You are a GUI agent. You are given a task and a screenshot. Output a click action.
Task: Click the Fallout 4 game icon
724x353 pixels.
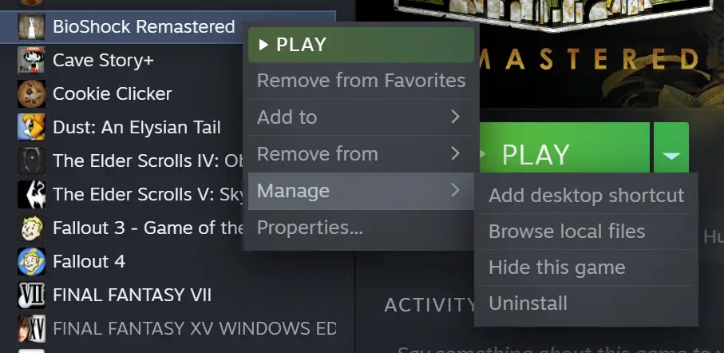(x=31, y=261)
